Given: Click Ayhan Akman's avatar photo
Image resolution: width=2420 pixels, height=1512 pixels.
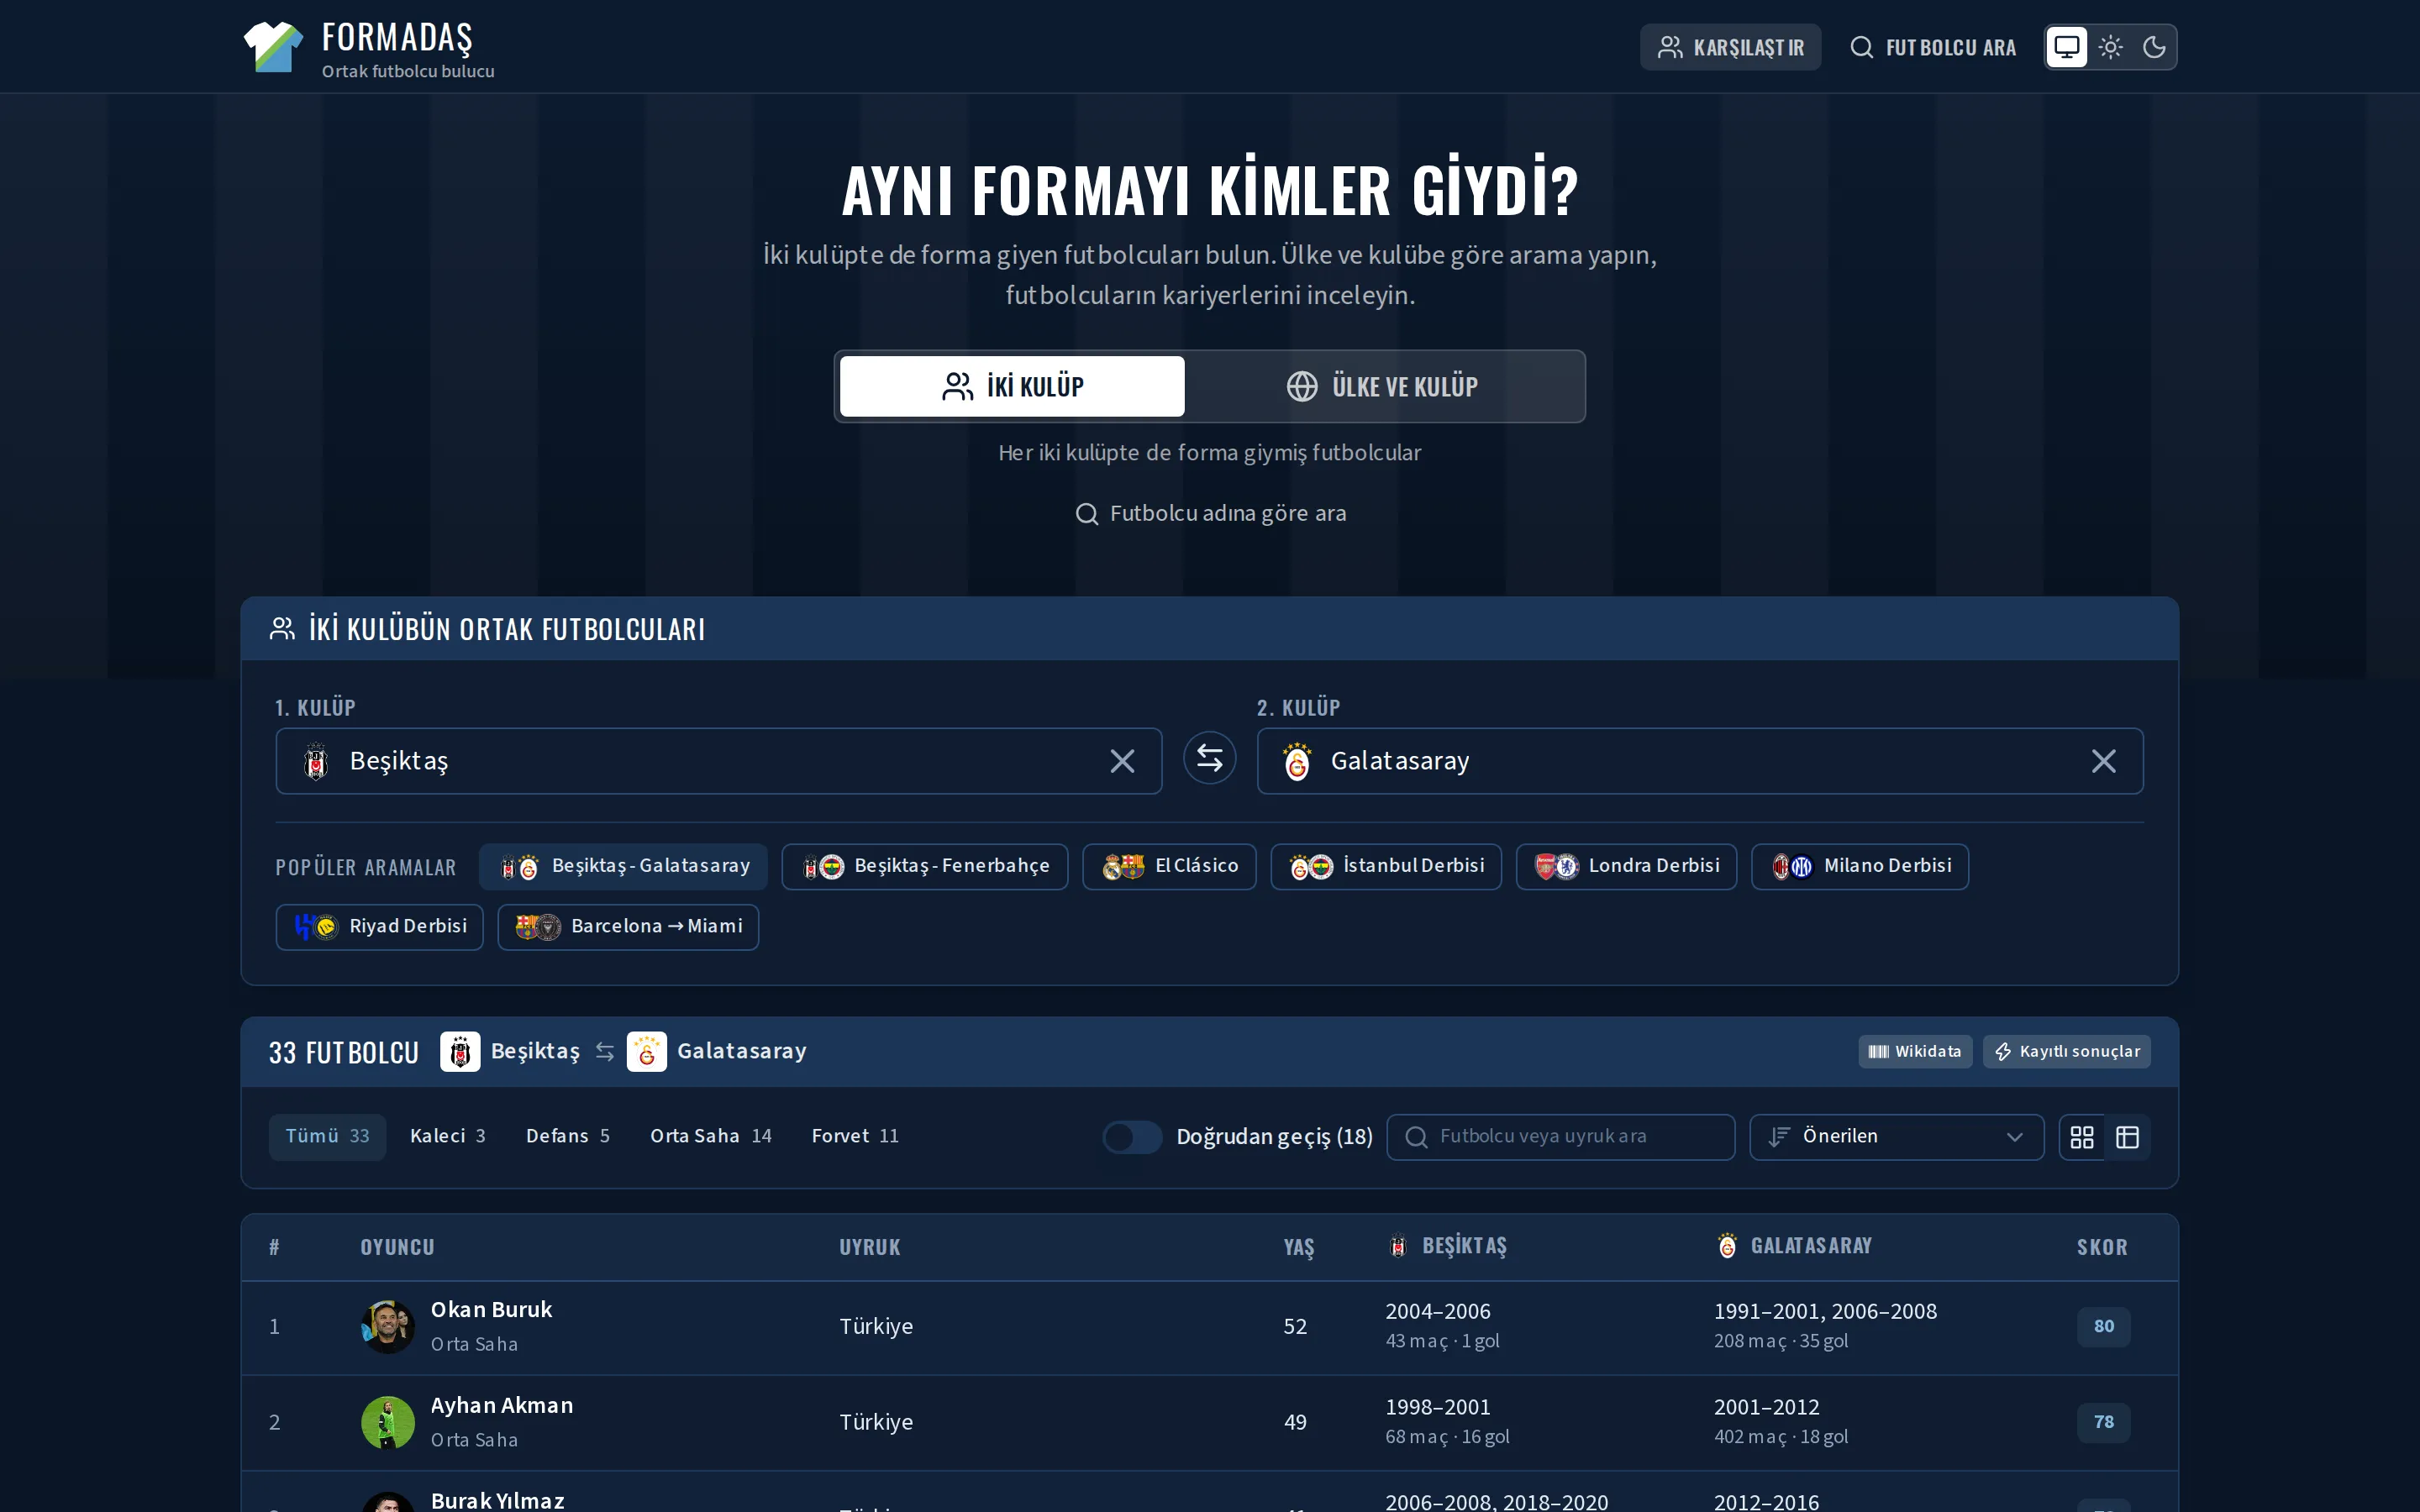Looking at the screenshot, I should (388, 1423).
